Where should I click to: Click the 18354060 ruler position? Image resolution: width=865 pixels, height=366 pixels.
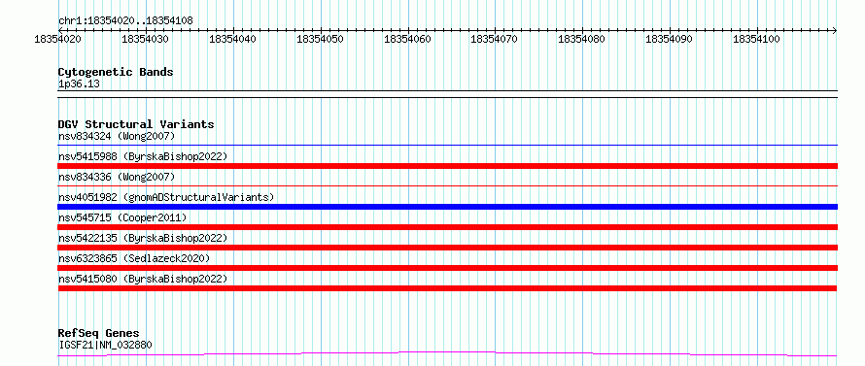coord(407,40)
